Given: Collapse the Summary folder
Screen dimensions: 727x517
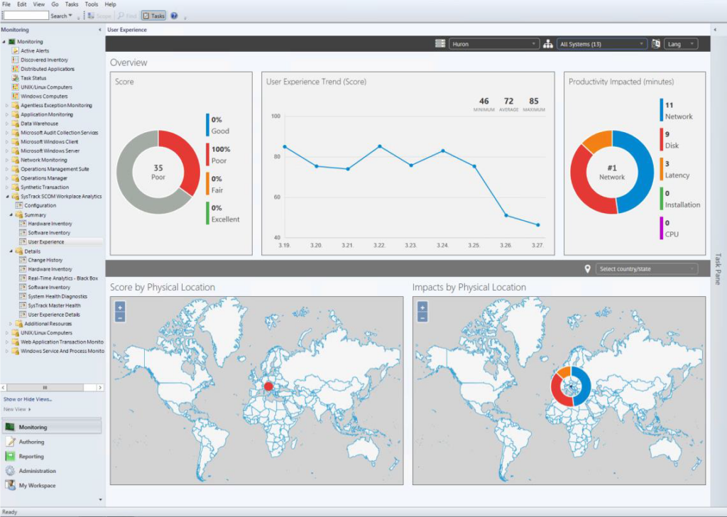Looking at the screenshot, I should tap(11, 214).
